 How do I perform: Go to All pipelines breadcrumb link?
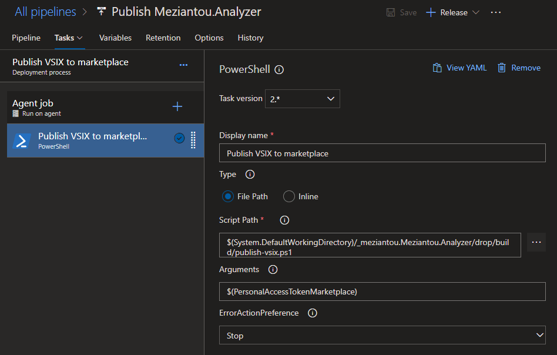point(45,12)
